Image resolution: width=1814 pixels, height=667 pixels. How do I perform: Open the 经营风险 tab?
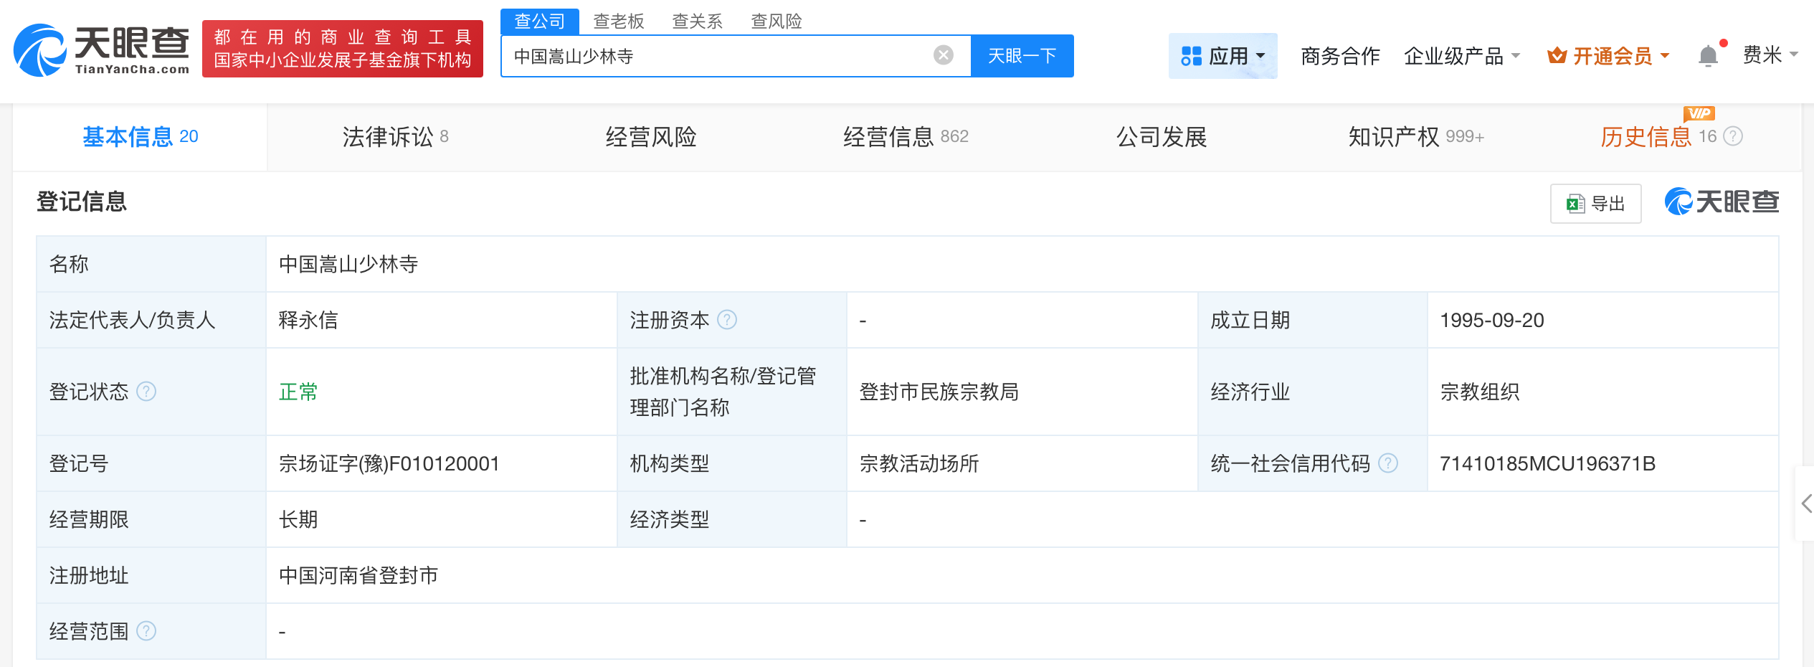coord(651,136)
